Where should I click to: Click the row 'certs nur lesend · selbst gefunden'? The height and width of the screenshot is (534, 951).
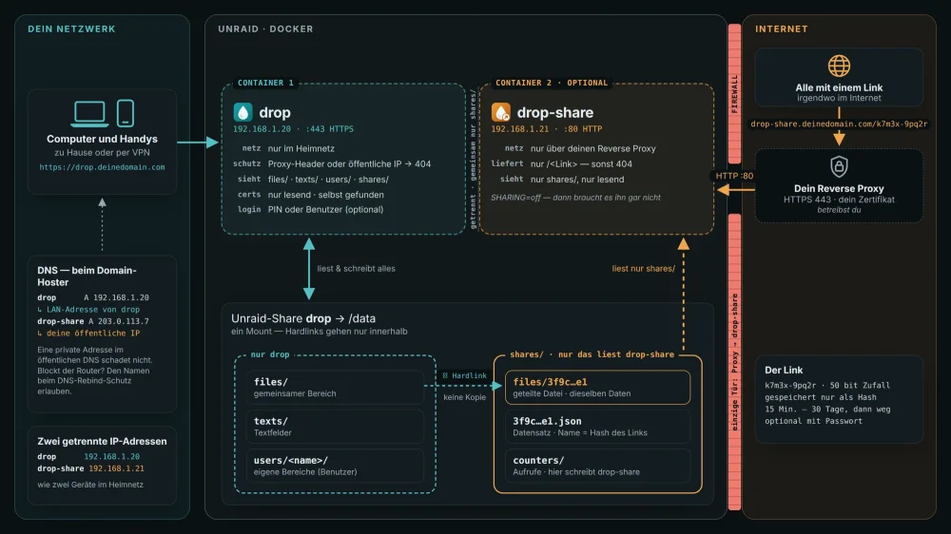pyautogui.click(x=311, y=195)
